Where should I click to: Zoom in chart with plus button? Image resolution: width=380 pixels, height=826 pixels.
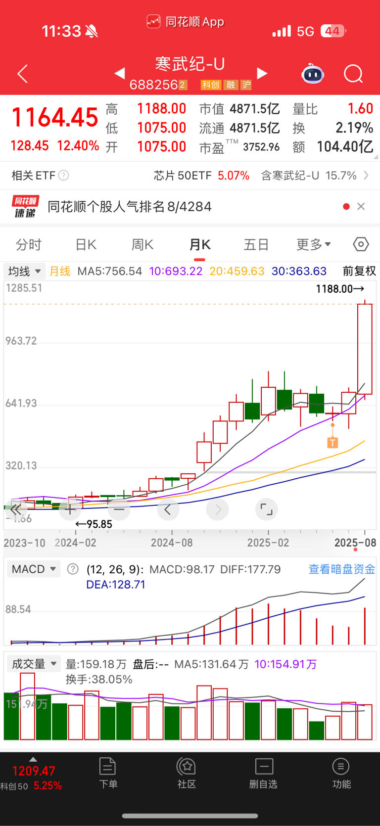pos(70,509)
